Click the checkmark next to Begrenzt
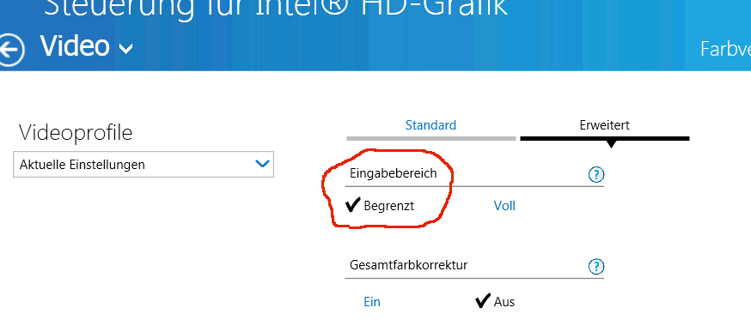 pyautogui.click(x=352, y=206)
